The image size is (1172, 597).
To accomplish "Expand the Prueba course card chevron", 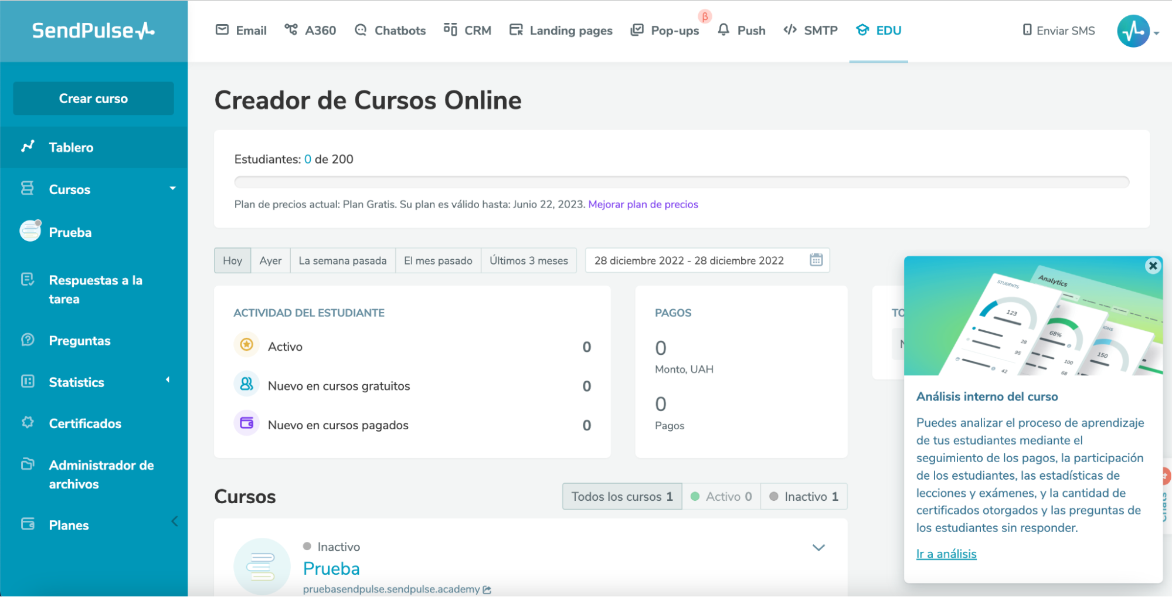I will click(x=818, y=547).
